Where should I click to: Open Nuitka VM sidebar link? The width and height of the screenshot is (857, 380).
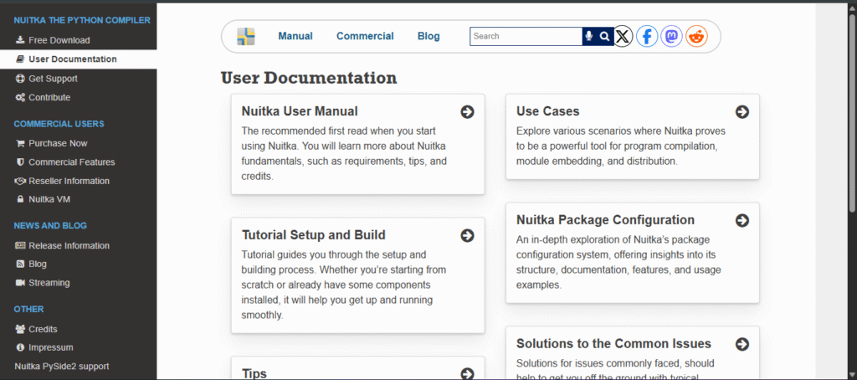pos(49,199)
